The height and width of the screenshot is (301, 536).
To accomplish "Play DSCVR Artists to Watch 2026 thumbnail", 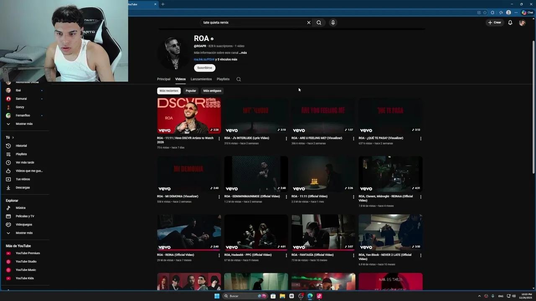I will 189,116.
